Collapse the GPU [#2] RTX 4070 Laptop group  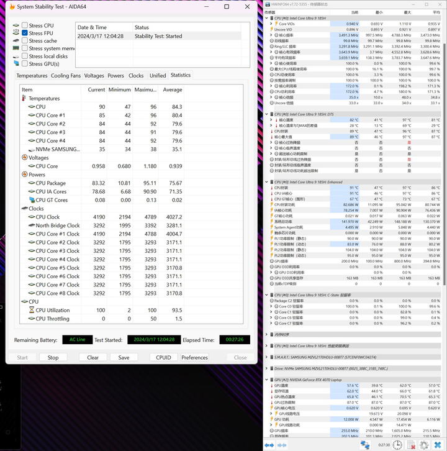click(x=266, y=380)
